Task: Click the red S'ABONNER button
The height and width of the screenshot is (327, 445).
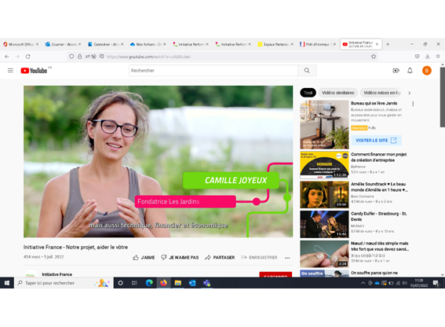Action: [x=275, y=274]
